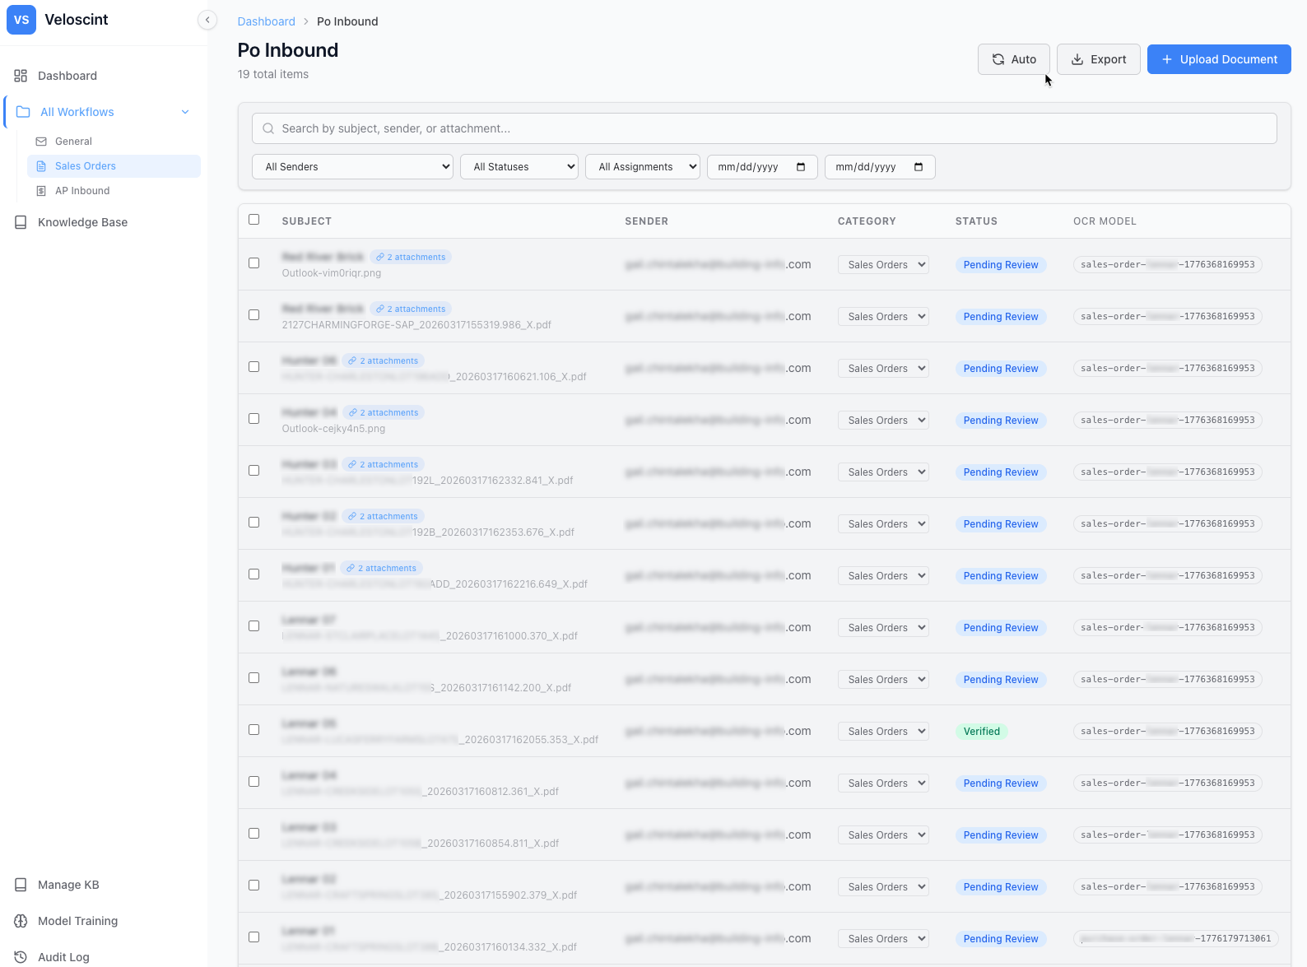Screen dimensions: 1307x967
Task: Click the General envelope icon
Action: click(x=41, y=142)
